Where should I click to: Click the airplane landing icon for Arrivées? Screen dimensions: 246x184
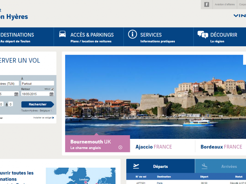point(204,166)
